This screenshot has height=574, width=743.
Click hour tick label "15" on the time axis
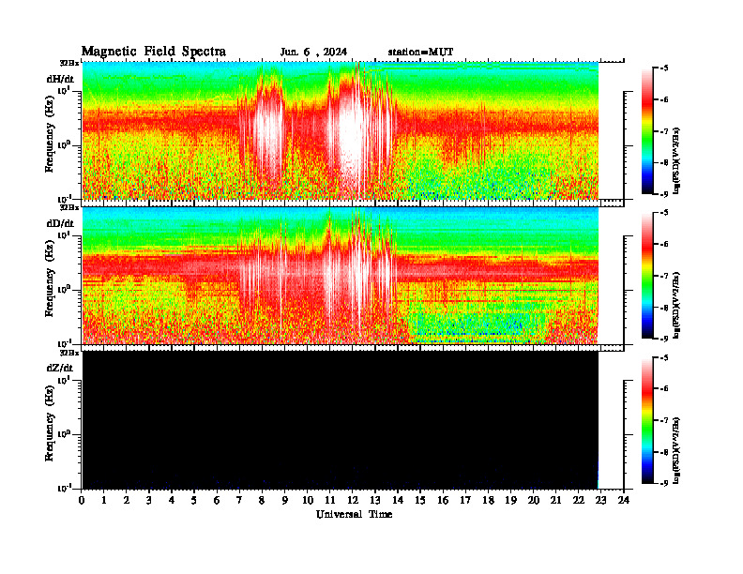point(420,501)
